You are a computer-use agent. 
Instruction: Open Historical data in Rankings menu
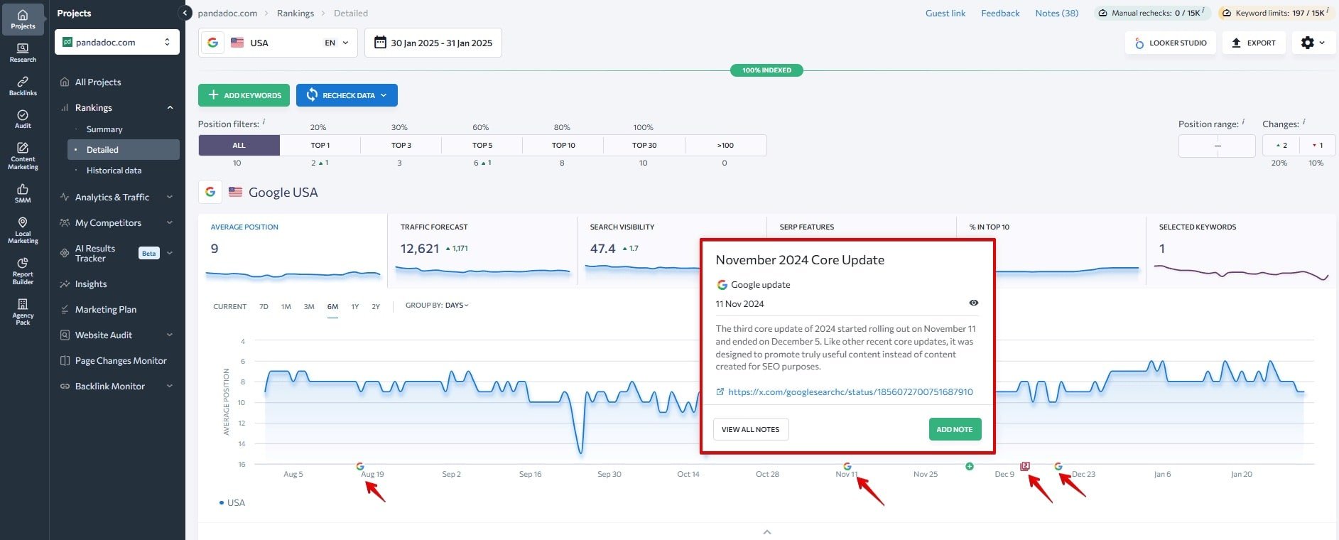114,171
